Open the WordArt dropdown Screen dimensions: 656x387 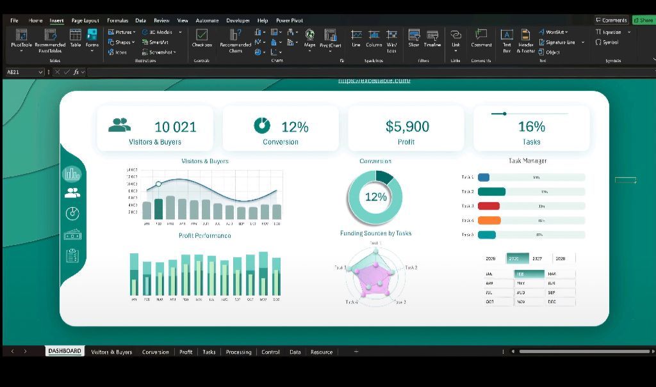[555, 32]
